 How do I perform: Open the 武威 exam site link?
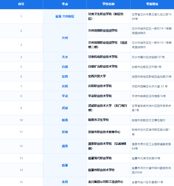(x=65, y=108)
